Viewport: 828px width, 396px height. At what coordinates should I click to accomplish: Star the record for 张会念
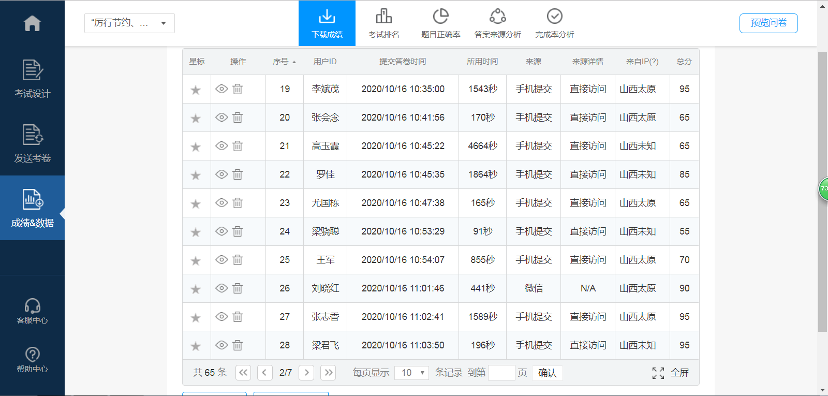tap(196, 118)
